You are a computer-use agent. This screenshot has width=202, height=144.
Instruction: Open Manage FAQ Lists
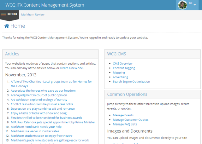(x=125, y=124)
